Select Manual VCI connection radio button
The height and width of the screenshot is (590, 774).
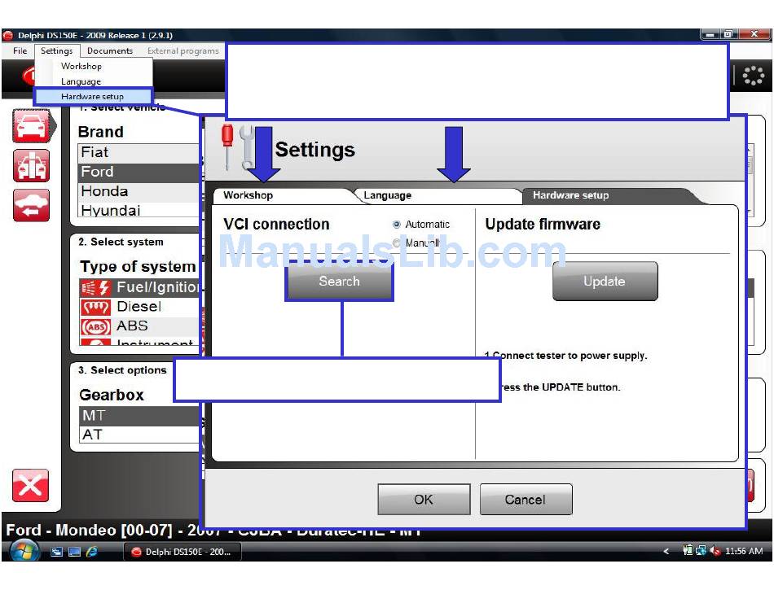click(x=397, y=243)
